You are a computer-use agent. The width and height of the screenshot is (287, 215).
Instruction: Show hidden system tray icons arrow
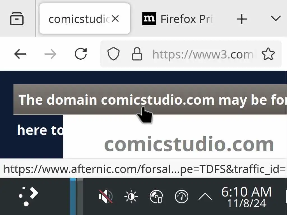coord(205,197)
